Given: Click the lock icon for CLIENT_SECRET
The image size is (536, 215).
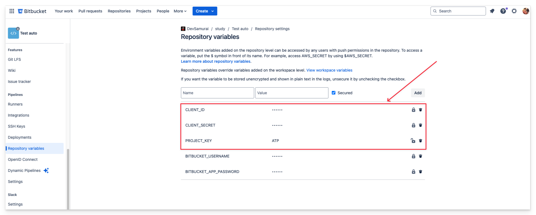Looking at the screenshot, I should pos(413,125).
